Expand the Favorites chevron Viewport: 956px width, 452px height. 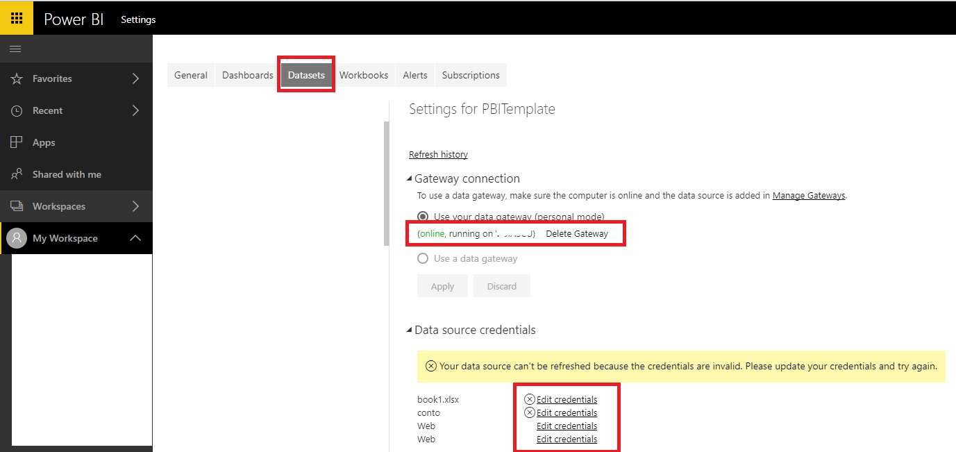[136, 79]
